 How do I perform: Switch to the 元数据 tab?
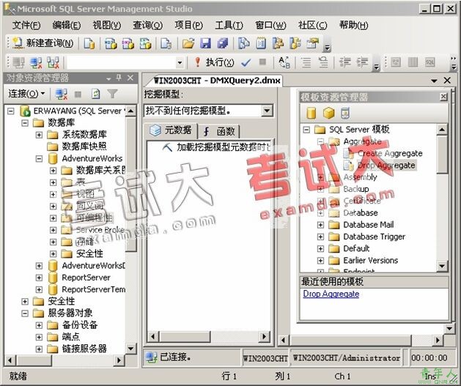(171, 130)
